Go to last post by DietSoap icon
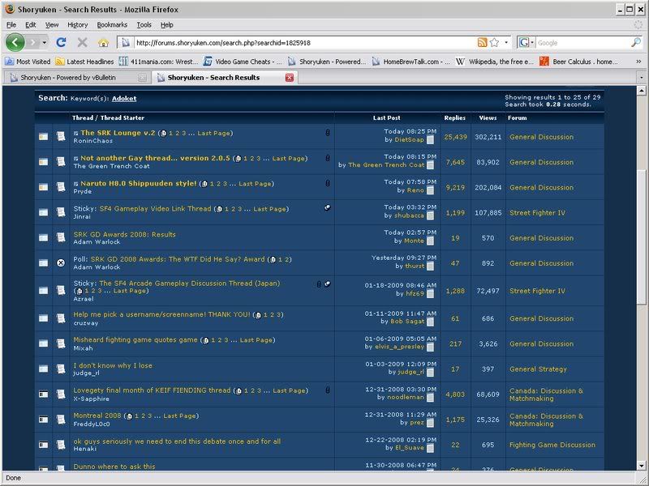The image size is (649, 486). 431,140
